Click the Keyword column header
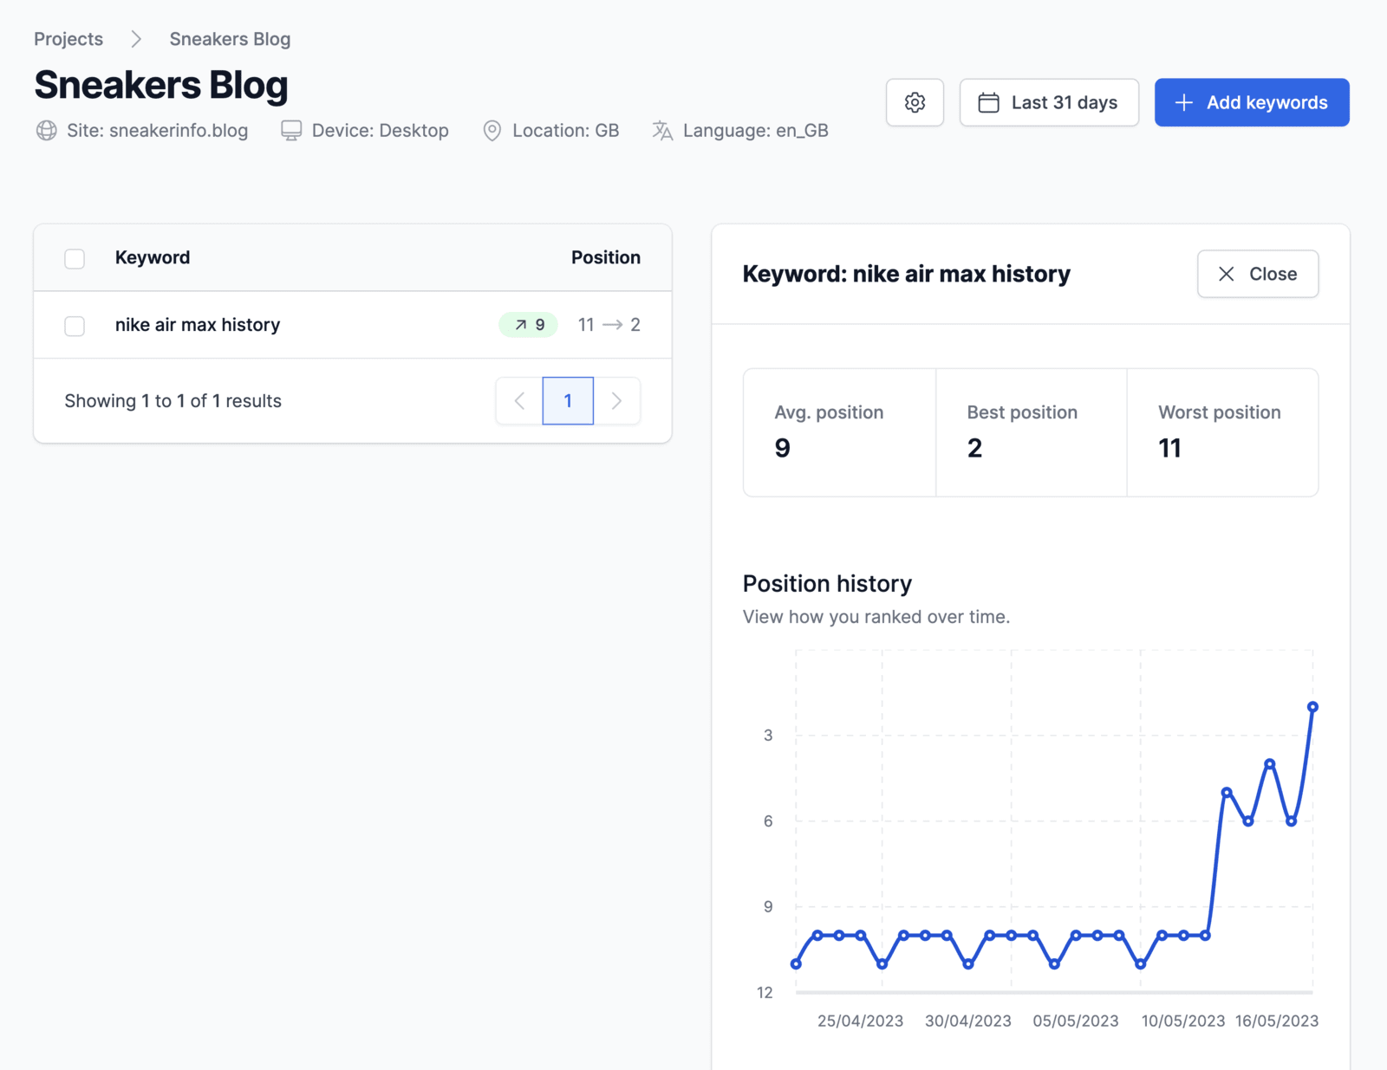Viewport: 1387px width, 1070px height. (x=153, y=257)
